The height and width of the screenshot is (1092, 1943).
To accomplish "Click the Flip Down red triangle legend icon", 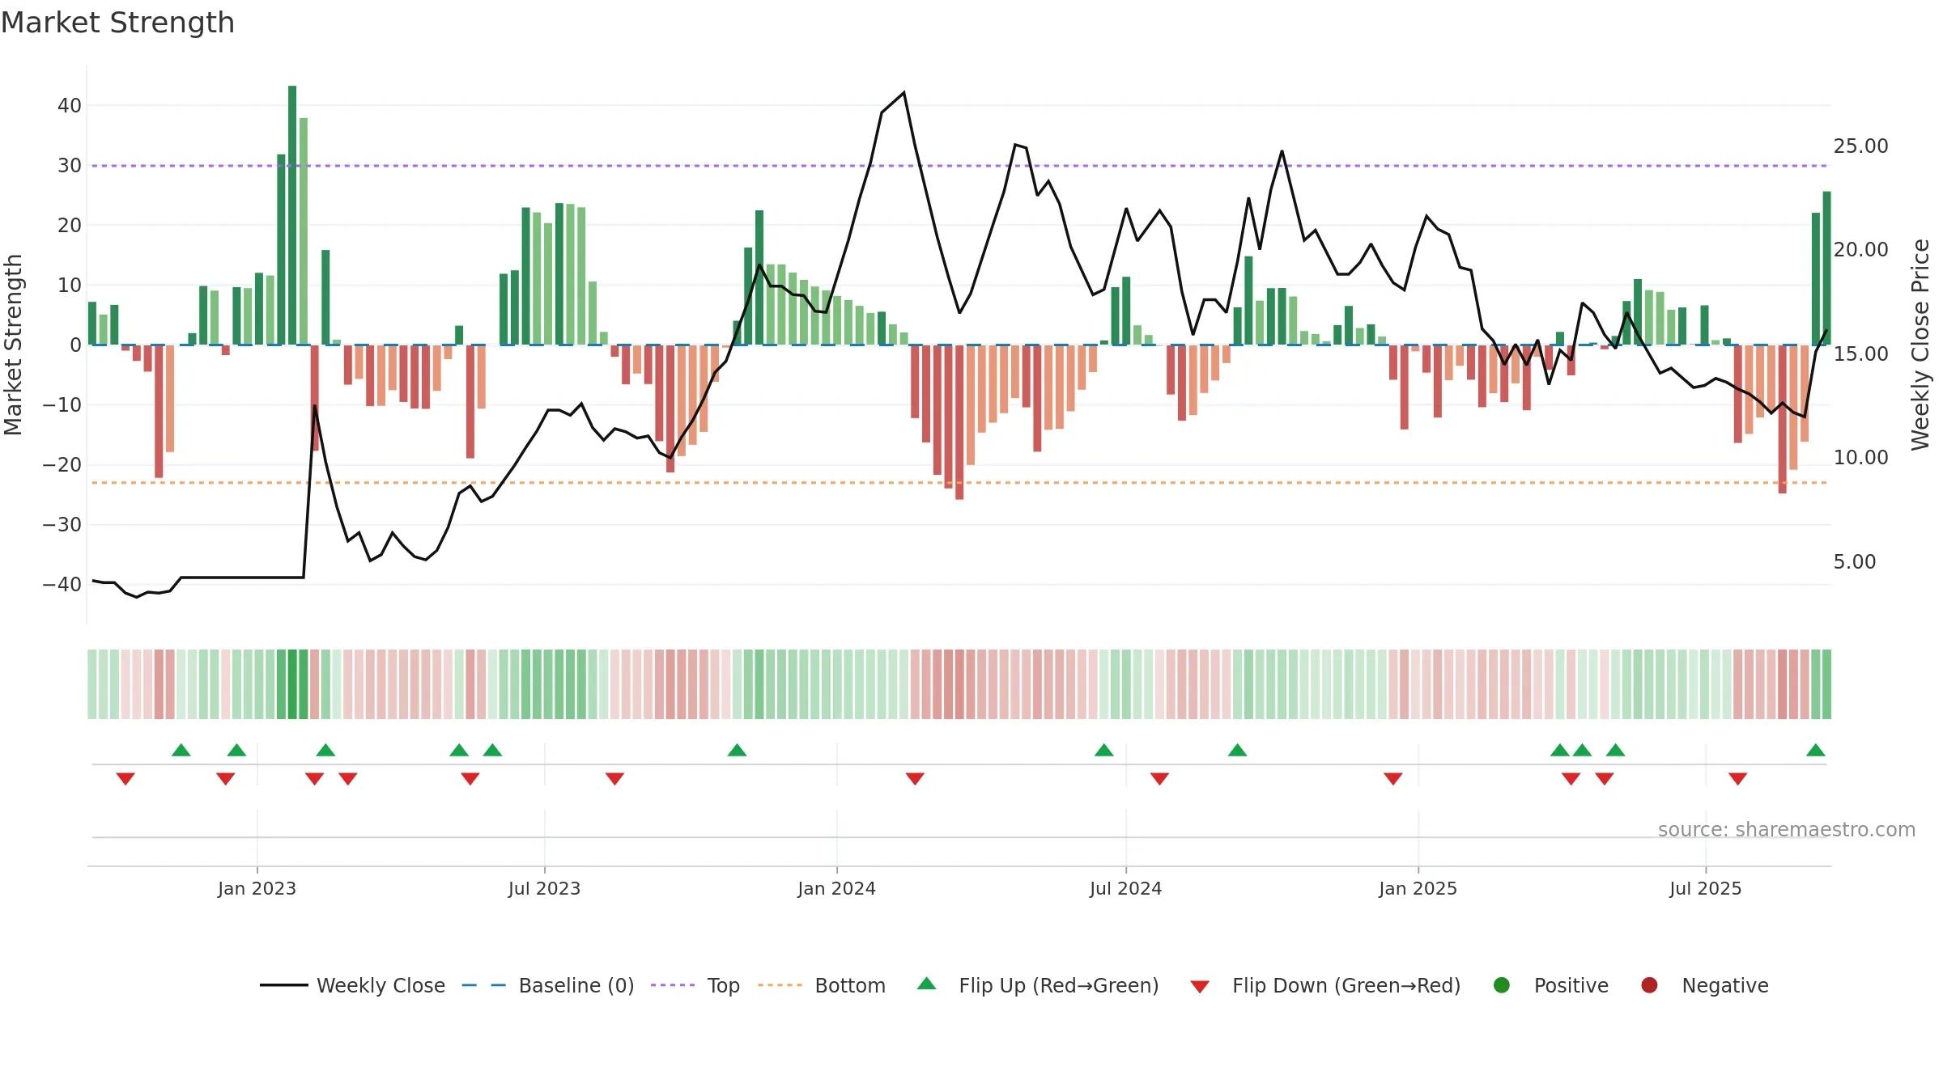I will point(1200,986).
